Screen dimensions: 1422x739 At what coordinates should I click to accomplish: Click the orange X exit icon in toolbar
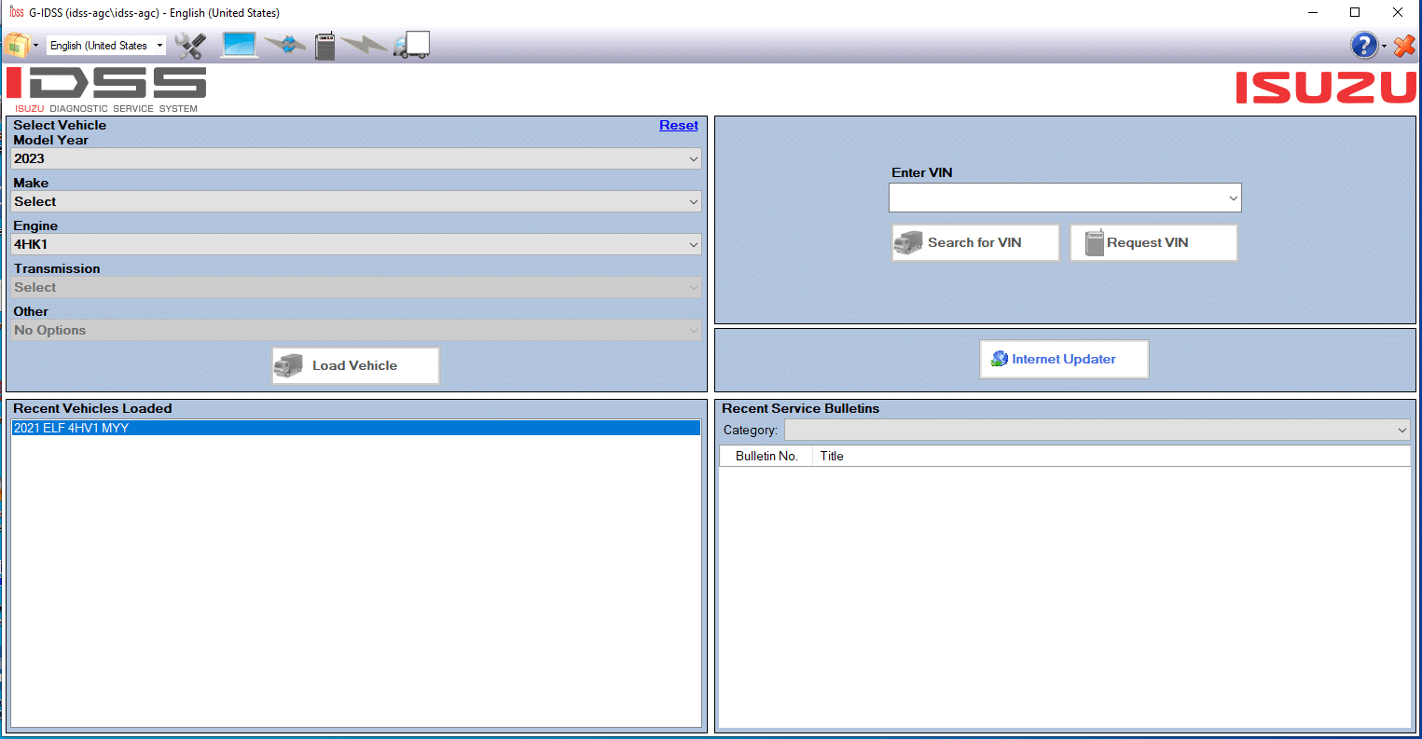(1403, 46)
